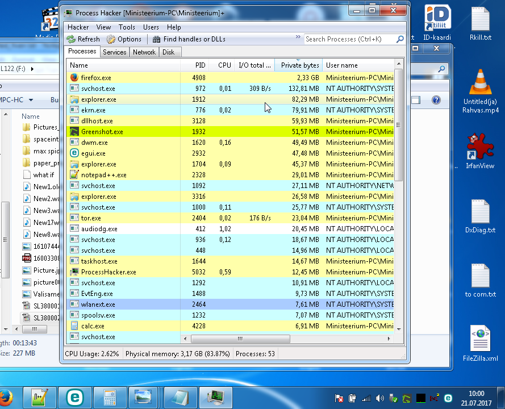Click the volume icon in system tray

pyautogui.click(x=380, y=398)
